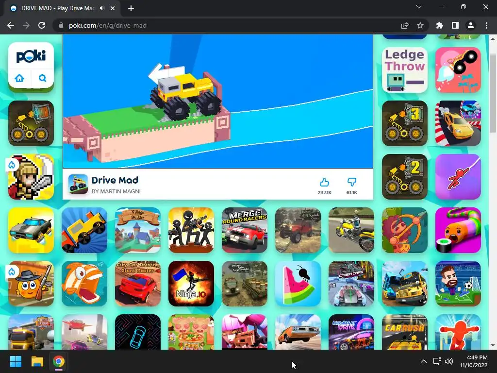Open the Chrome three-dot menu

click(x=486, y=25)
